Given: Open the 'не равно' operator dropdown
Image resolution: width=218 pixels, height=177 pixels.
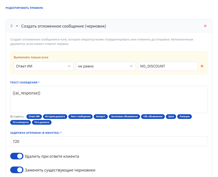Looking at the screenshot, I should [106, 66].
